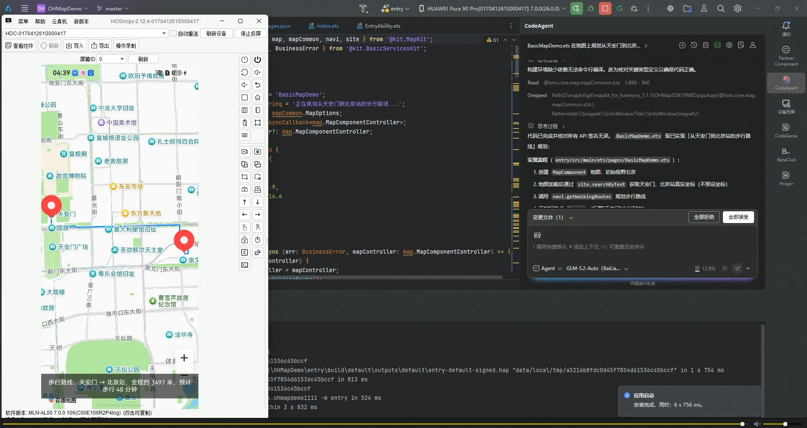Toggle the 自动重连 checkbox
The height and width of the screenshot is (428, 807).
[174, 34]
